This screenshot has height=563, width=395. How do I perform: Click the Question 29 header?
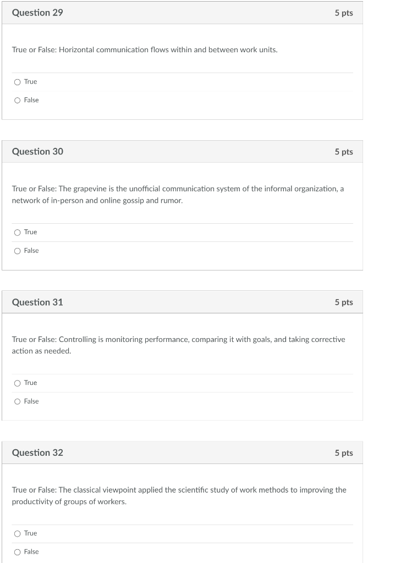pos(37,13)
